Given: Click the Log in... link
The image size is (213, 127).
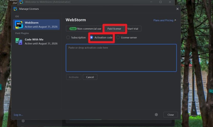Looking at the screenshot, I should 18,115.
